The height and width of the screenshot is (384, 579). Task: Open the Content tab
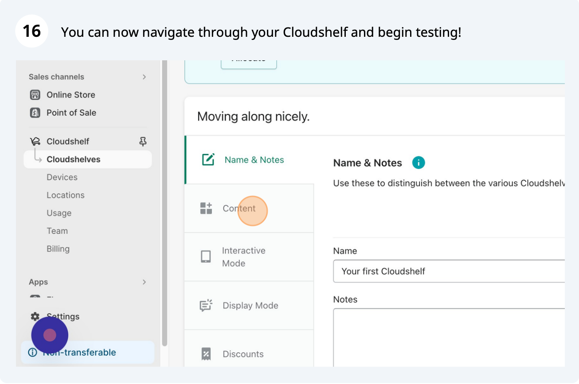coord(249,208)
